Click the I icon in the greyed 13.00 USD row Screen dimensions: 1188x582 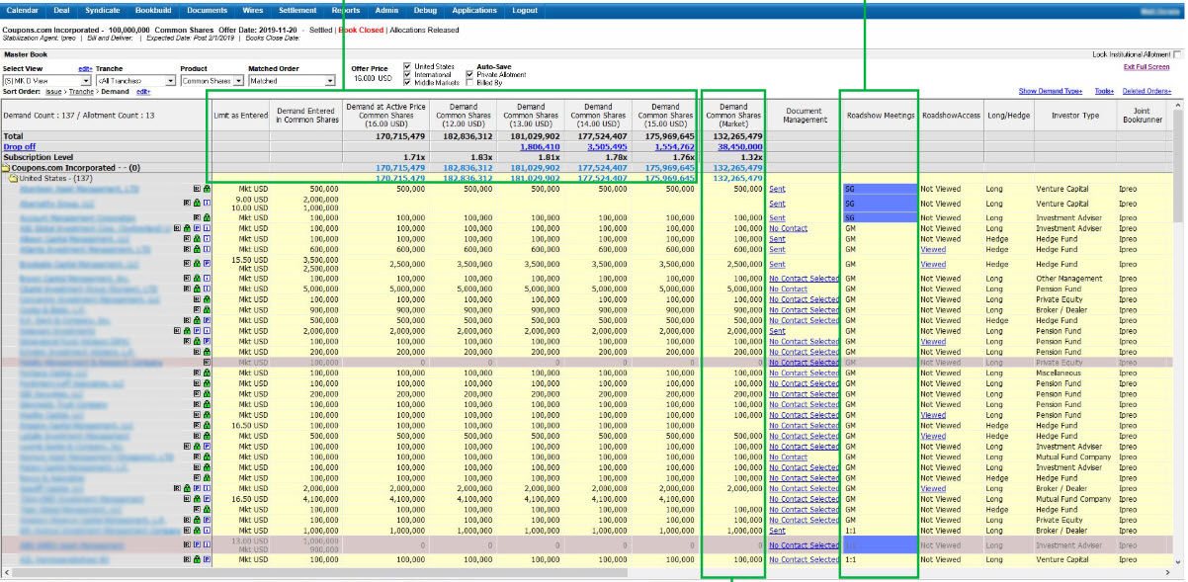[x=207, y=544]
